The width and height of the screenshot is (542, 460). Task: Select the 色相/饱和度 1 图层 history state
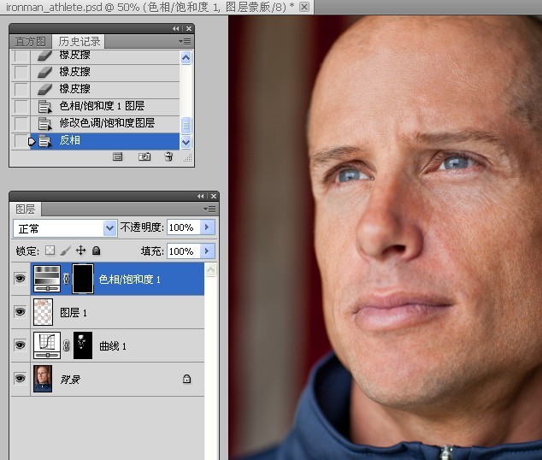(x=102, y=106)
